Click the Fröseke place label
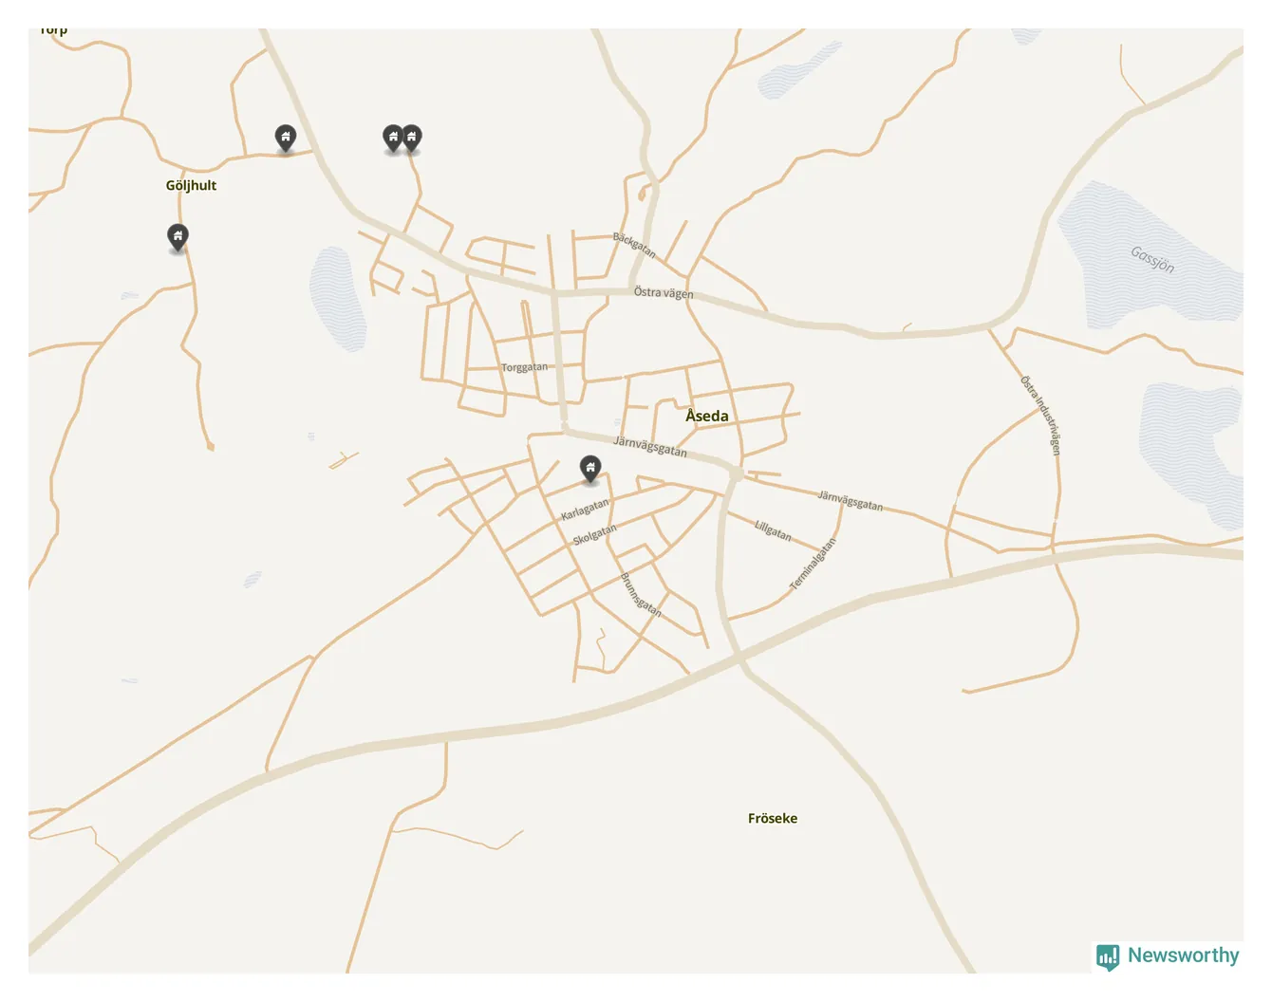 tap(773, 818)
